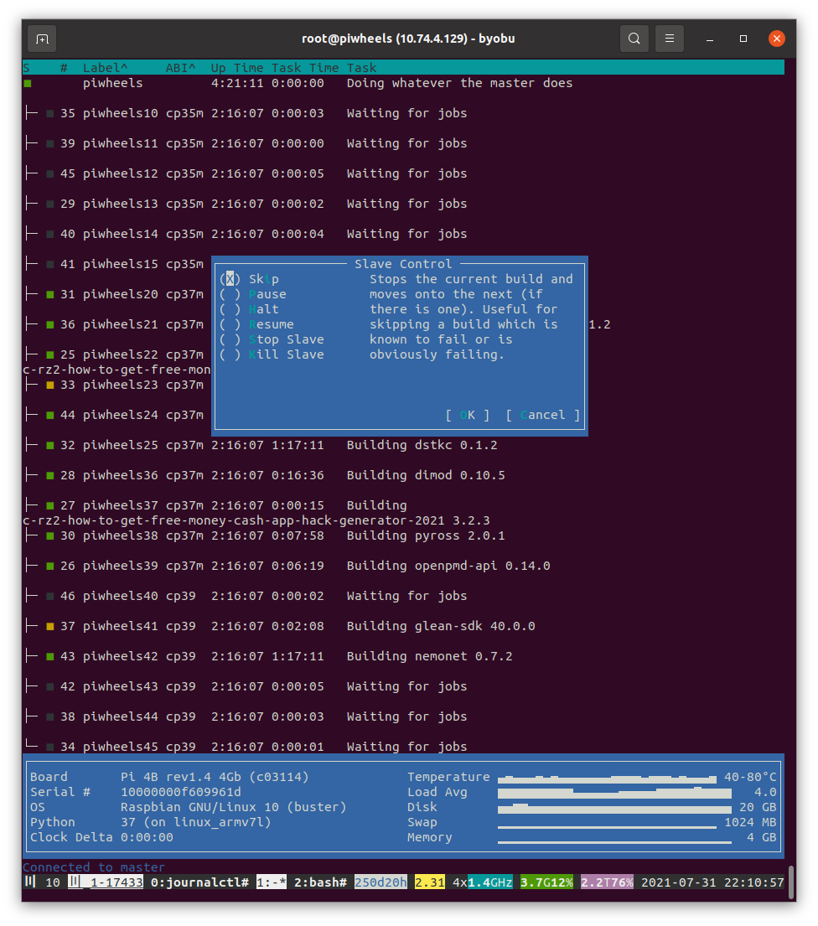Image resolution: width=818 pixels, height=926 pixels.
Task: Click Temperature history bar
Action: [x=607, y=778]
